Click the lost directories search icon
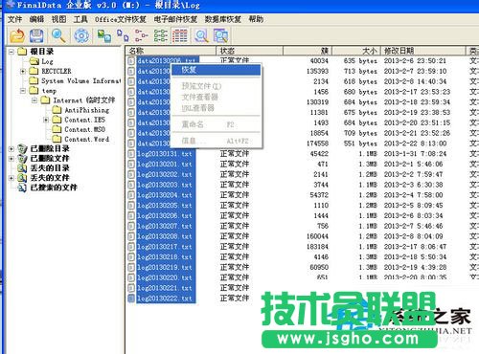The height and width of the screenshot is (354, 479). [22, 168]
